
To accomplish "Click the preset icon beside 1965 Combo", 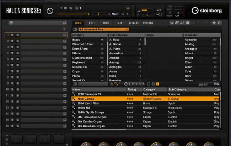I will click(74, 99).
